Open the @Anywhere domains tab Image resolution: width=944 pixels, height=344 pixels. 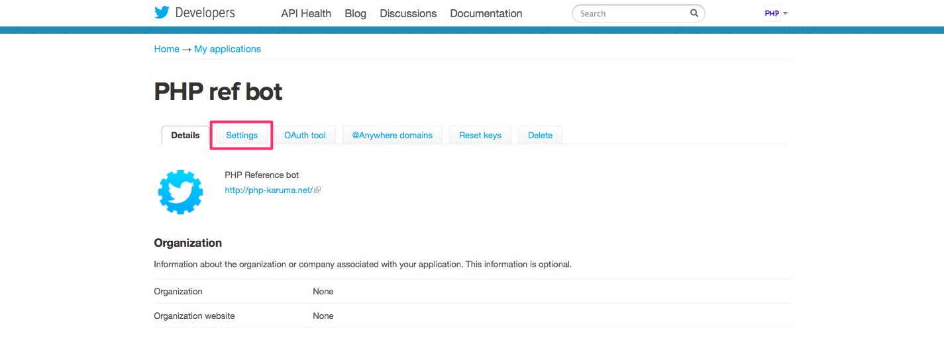[x=392, y=135]
